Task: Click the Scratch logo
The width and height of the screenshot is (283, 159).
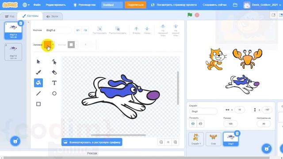Action: pyautogui.click(x=10, y=5)
